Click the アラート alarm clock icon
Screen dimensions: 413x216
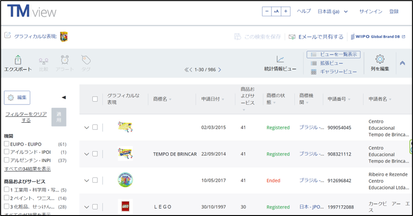tap(65, 60)
